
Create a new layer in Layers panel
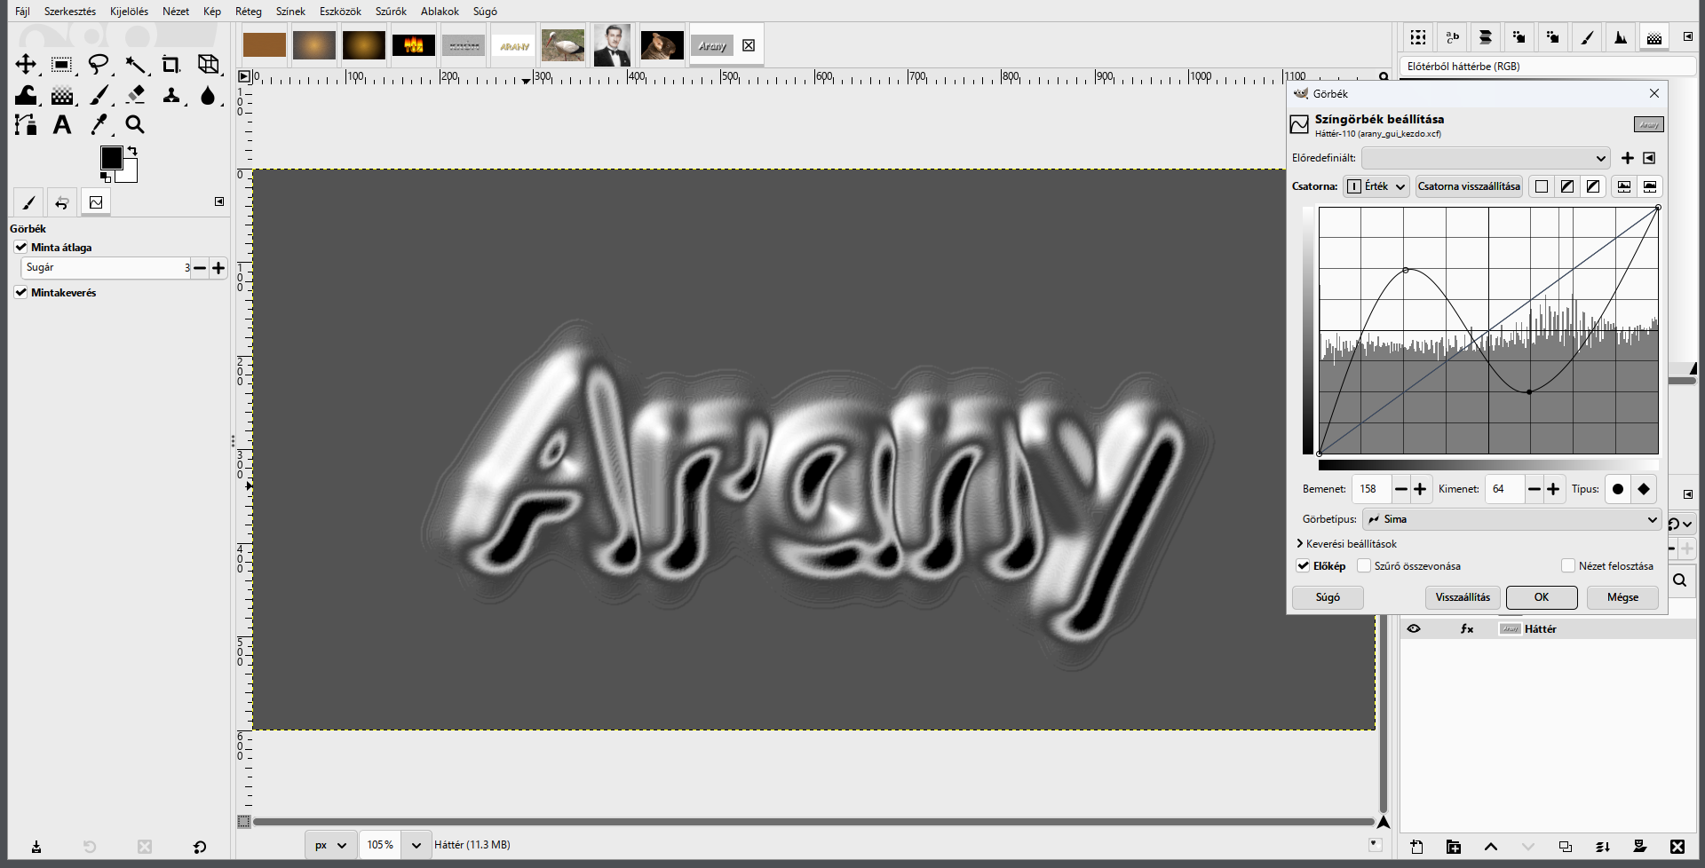[x=1416, y=847]
